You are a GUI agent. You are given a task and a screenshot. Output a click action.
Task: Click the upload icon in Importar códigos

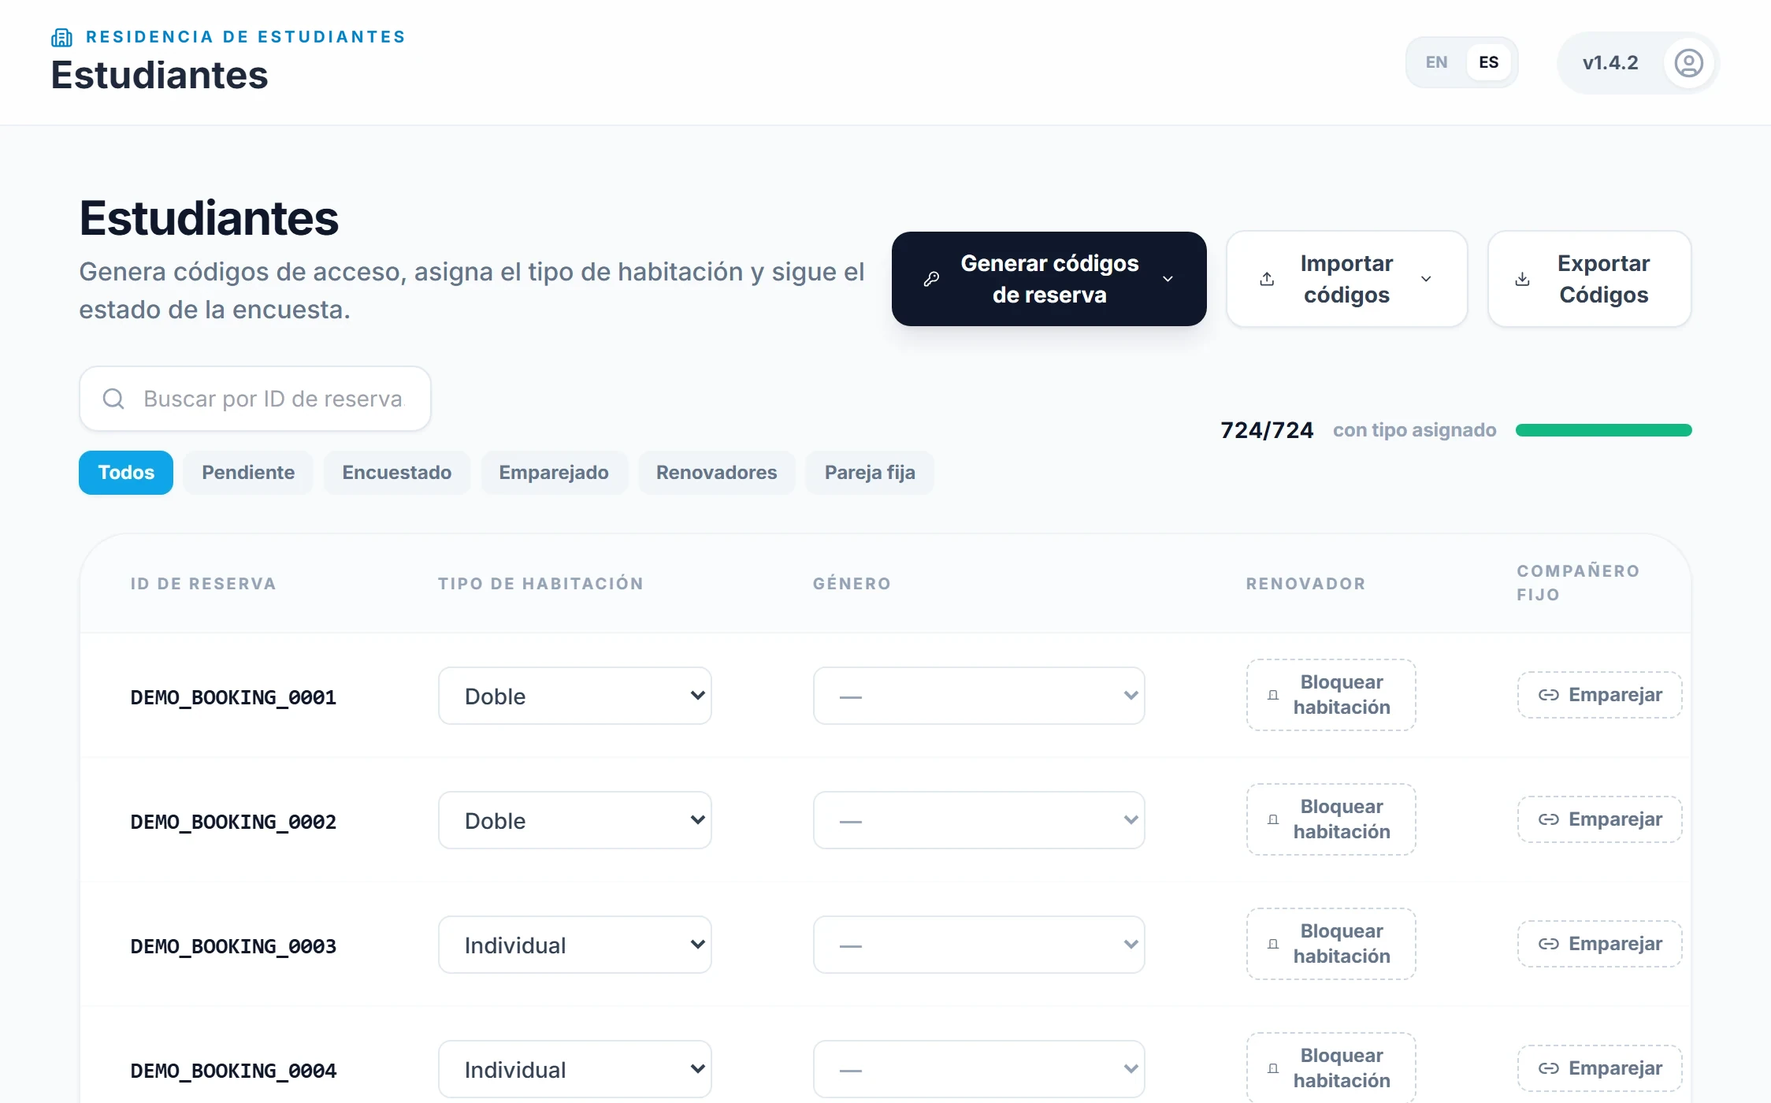[x=1267, y=279]
